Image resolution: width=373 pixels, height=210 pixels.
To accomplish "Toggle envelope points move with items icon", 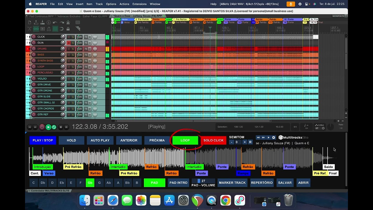I will [x=49, y=29].
